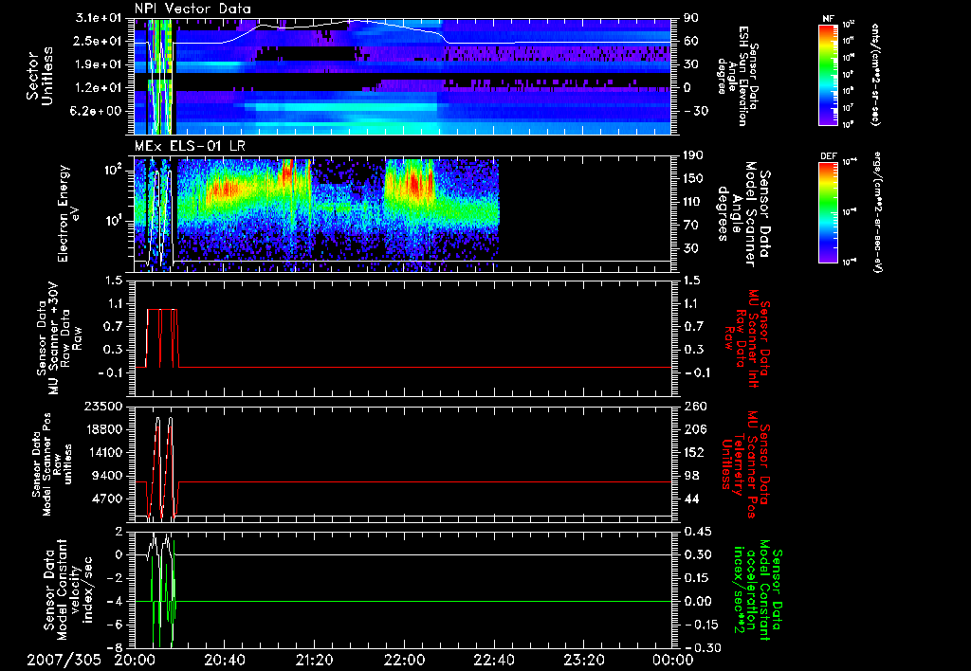This screenshot has height=671, width=971.
Task: Click the 21:20 time axis tick
Action: tap(314, 660)
